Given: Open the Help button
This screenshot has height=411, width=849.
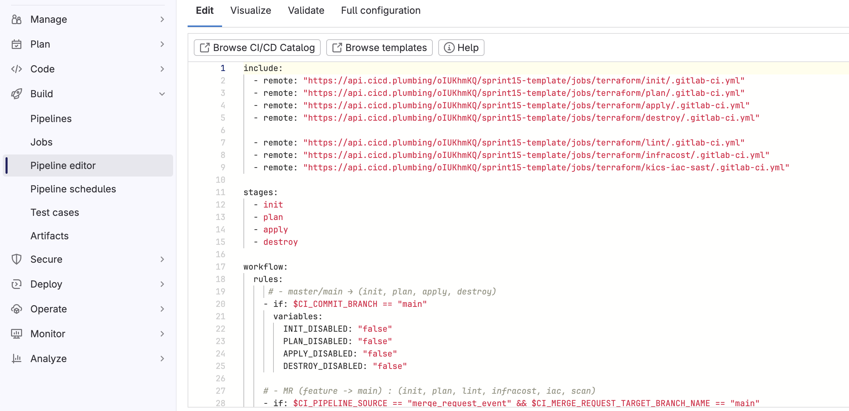Looking at the screenshot, I should (x=461, y=48).
